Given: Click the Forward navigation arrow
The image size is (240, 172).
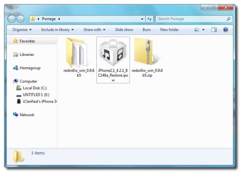Looking at the screenshot, I should (x=21, y=19).
